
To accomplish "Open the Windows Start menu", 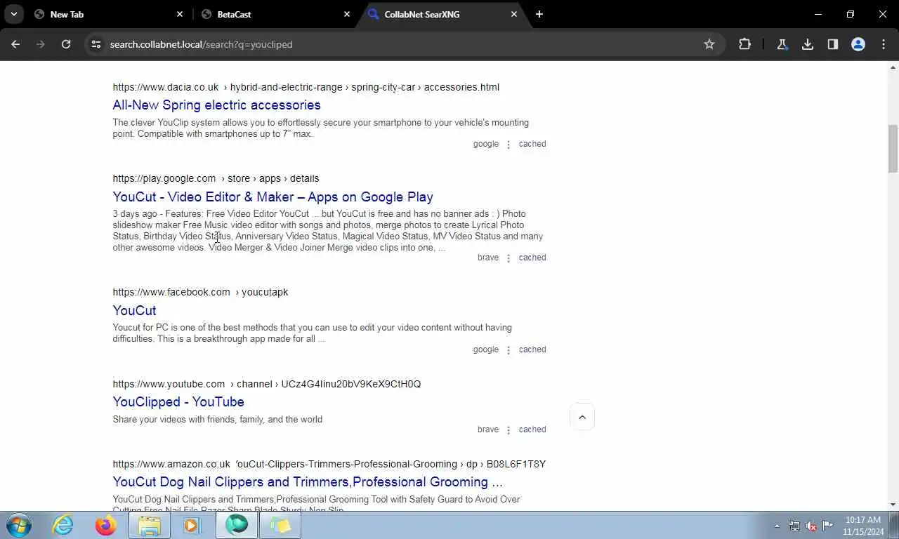I will [x=19, y=525].
